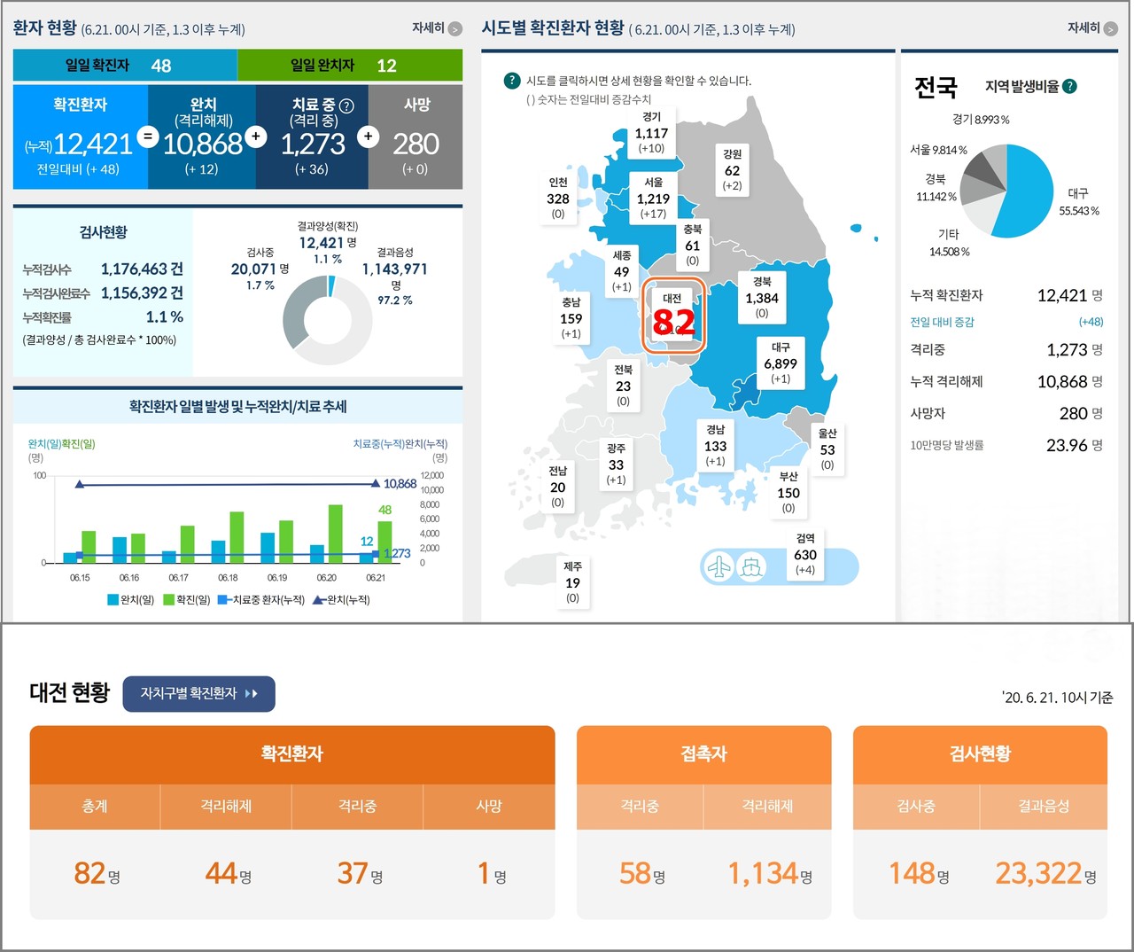Select 부산 region showing 150
The height and width of the screenshot is (952, 1134).
point(788,493)
